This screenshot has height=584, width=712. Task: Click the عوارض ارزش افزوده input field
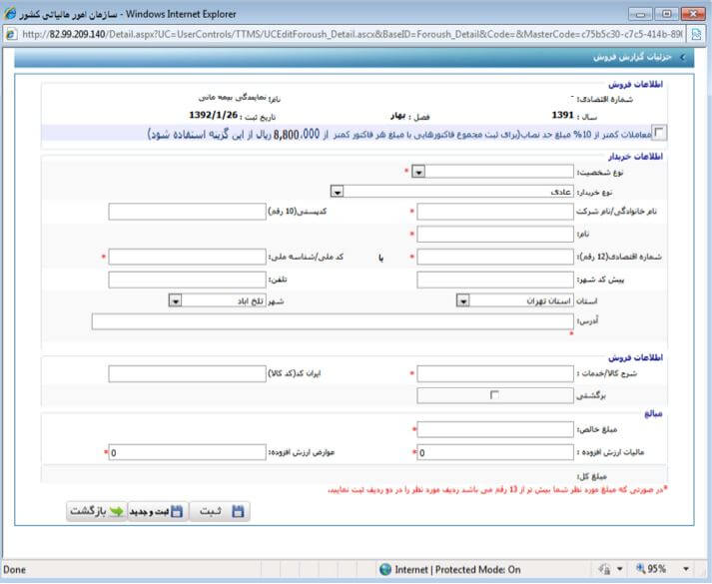[187, 452]
